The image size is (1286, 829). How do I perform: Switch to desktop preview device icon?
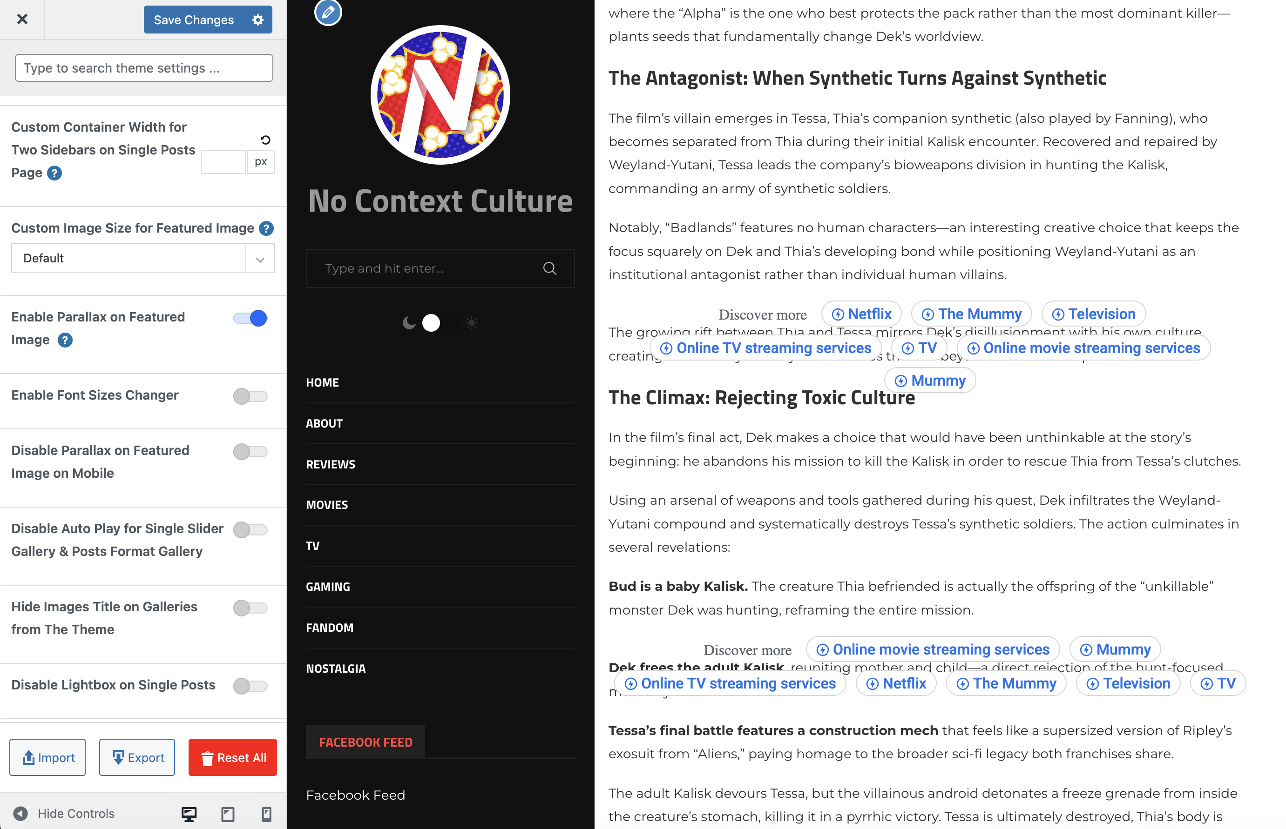189,813
